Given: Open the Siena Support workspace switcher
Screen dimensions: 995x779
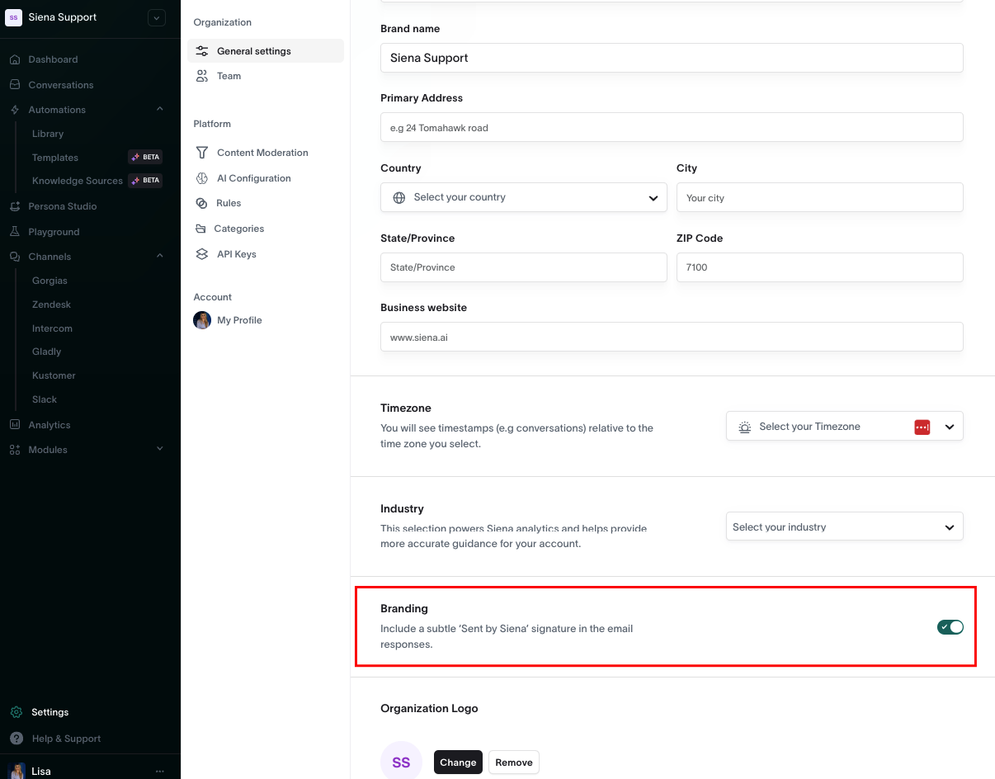Looking at the screenshot, I should coord(157,17).
